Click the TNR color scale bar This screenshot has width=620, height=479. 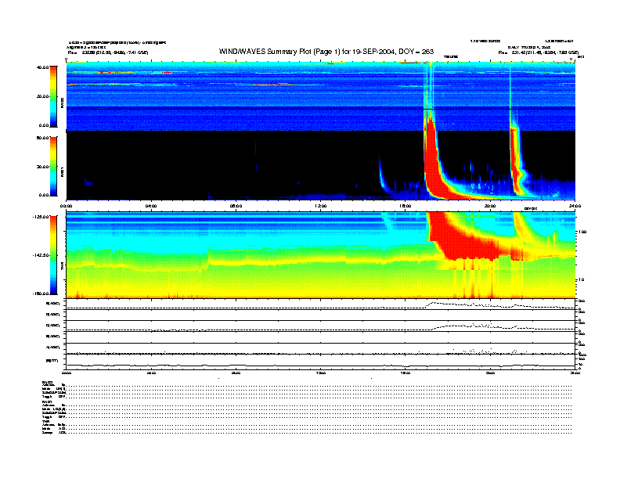[53, 256]
